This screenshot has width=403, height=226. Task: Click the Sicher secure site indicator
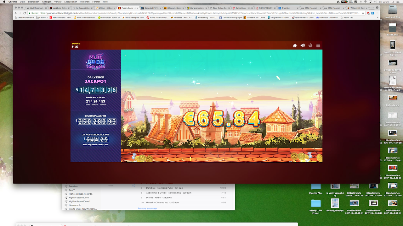tap(33, 13)
